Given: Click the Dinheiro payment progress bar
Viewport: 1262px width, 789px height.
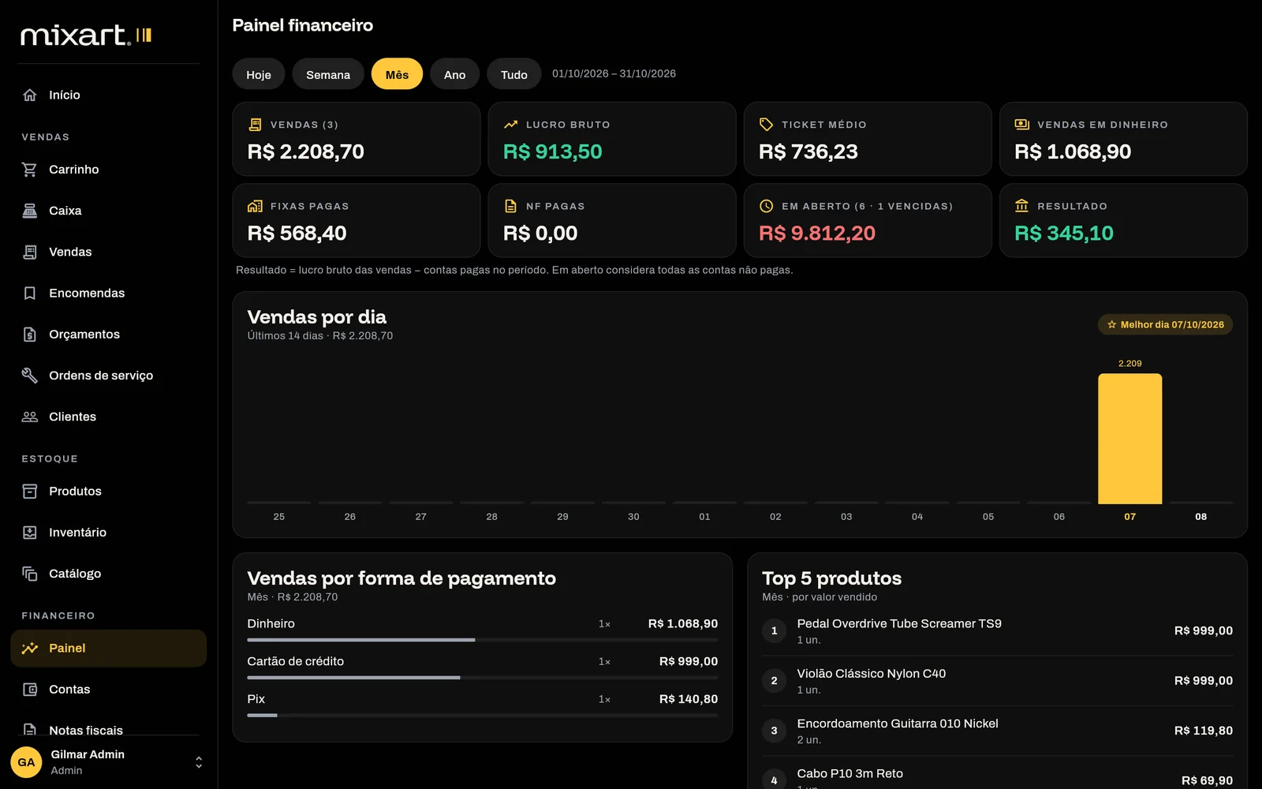Looking at the screenshot, I should (x=483, y=640).
